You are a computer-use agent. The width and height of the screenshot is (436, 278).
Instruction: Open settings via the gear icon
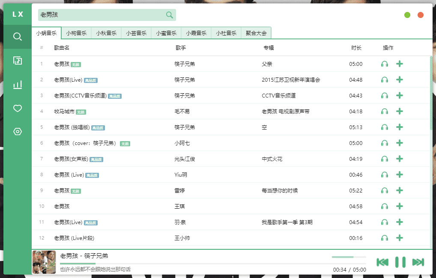pyautogui.click(x=17, y=131)
